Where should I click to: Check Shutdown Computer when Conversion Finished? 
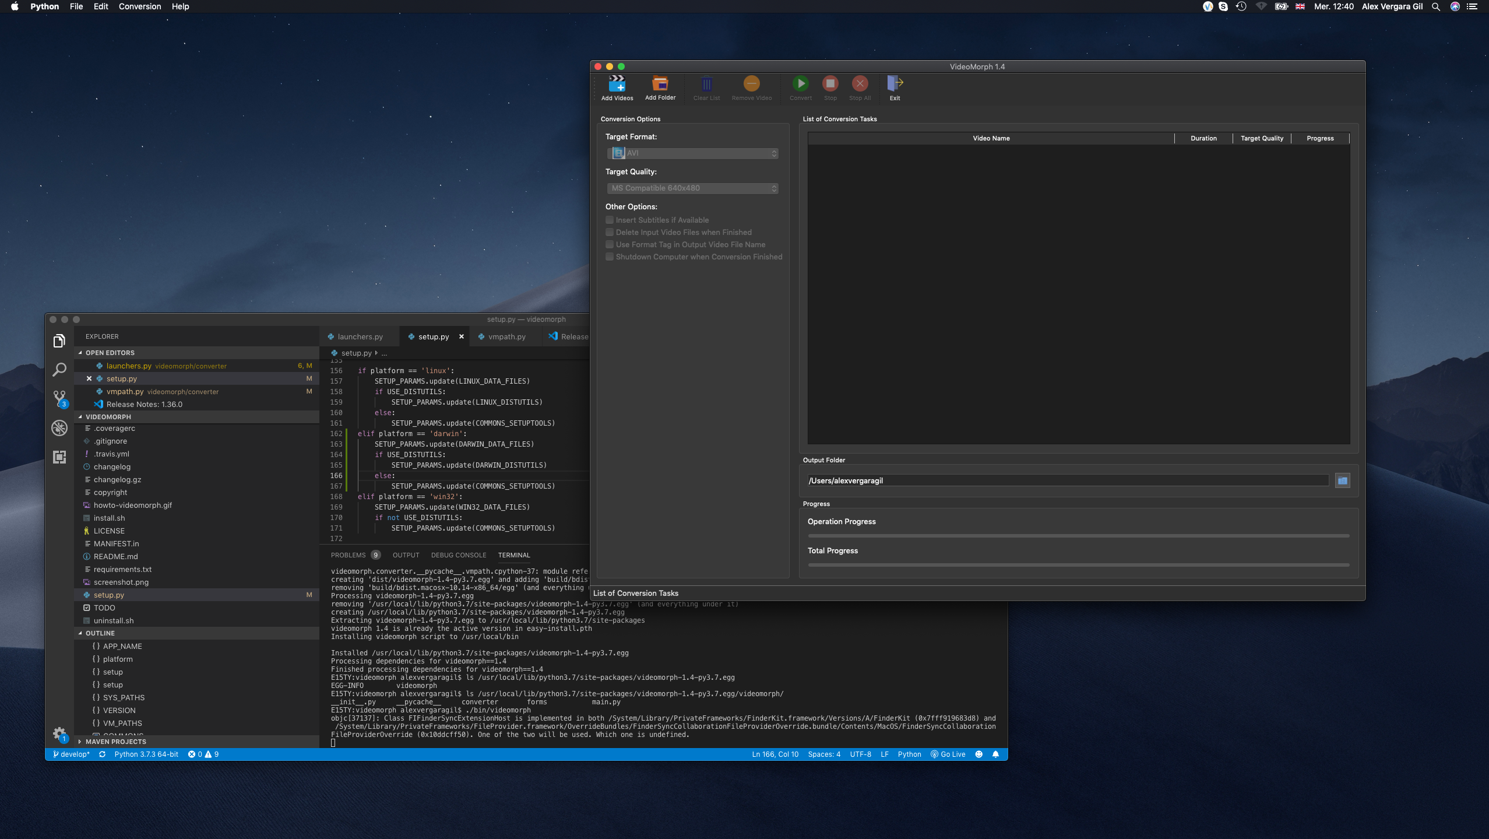[610, 257]
